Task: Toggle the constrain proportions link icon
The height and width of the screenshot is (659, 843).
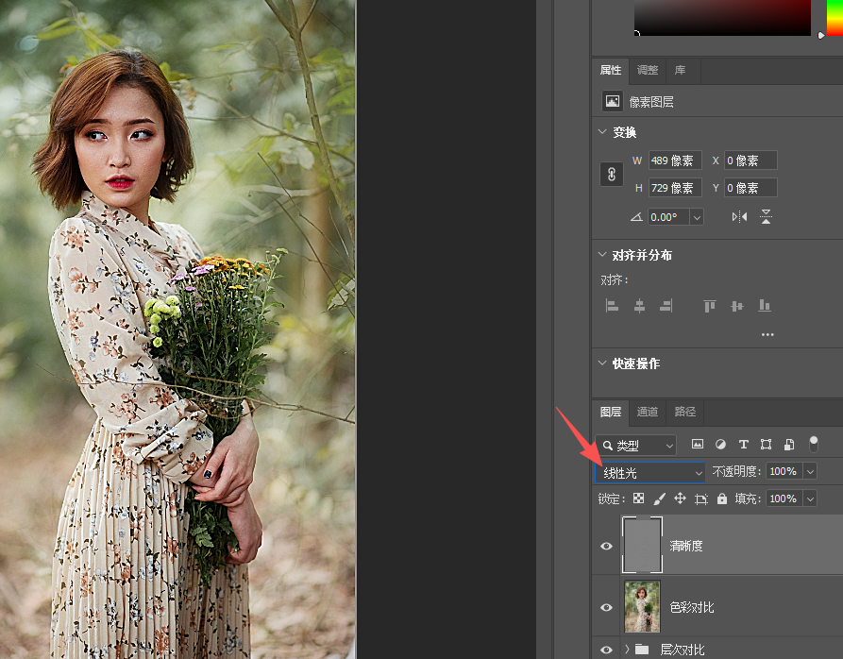Action: coord(612,174)
